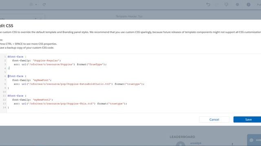
Task: Click empty line 10 in CSS editor
Action: (x=133, y=92)
